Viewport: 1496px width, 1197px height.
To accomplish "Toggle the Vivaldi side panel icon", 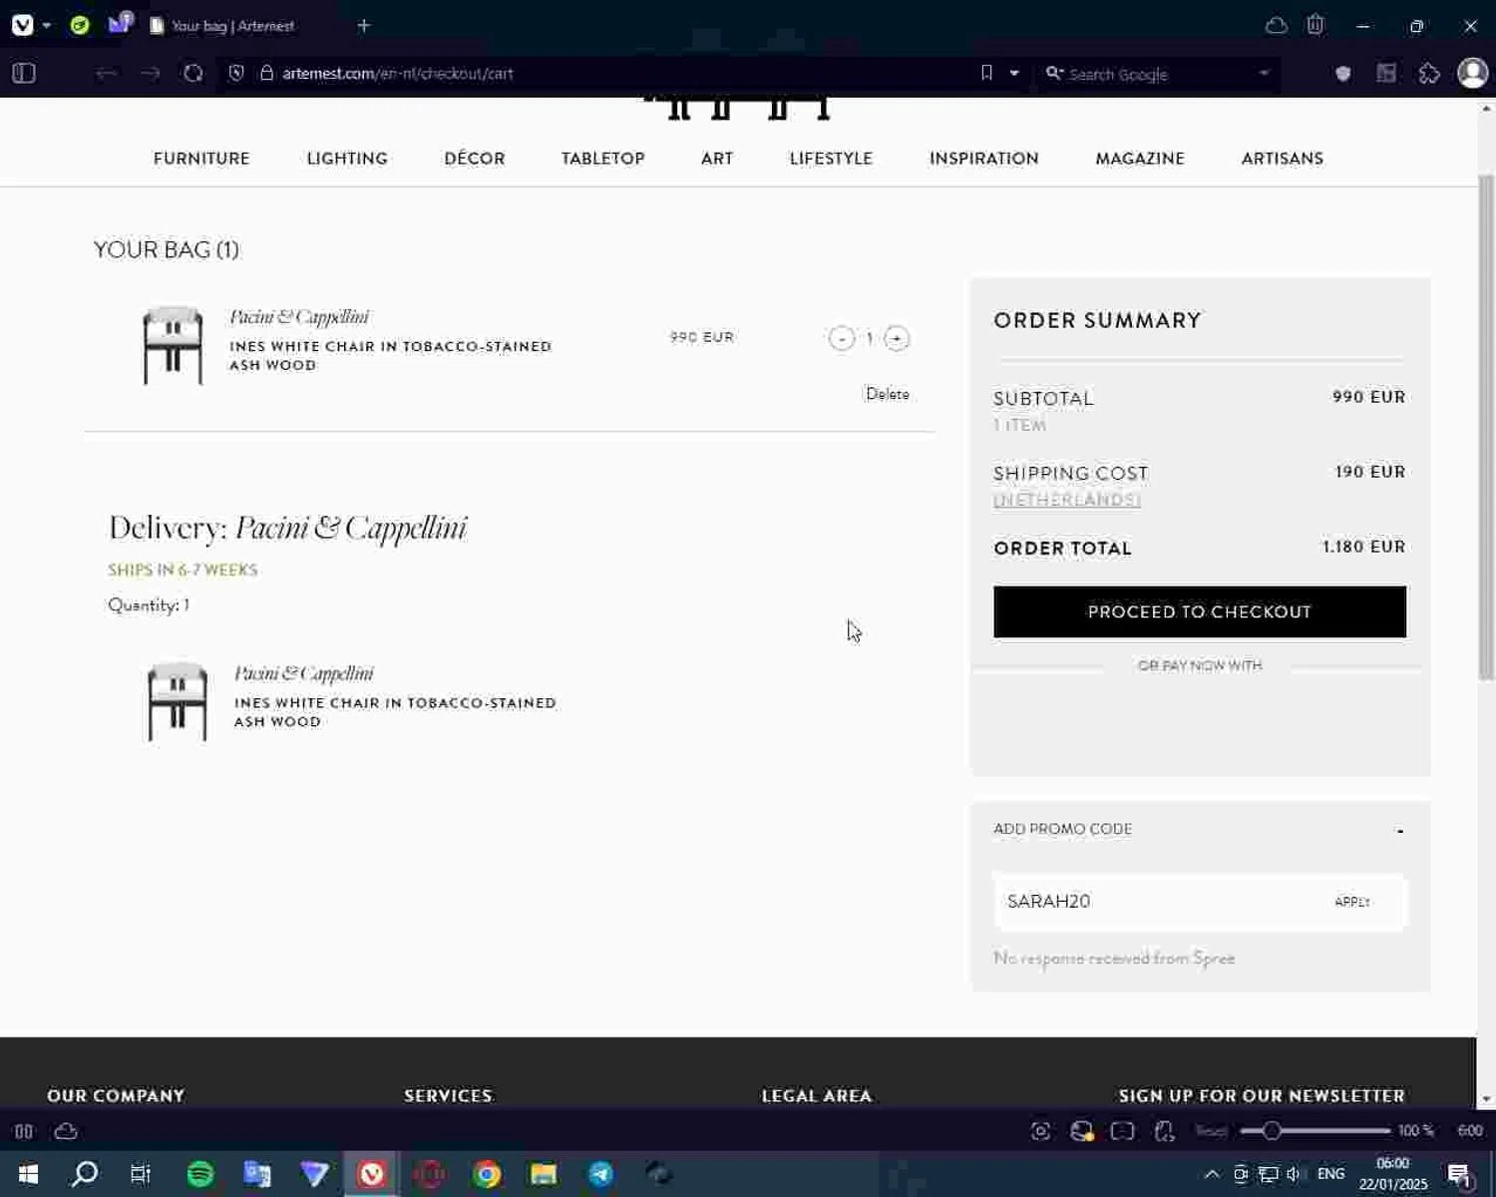I will pos(24,73).
